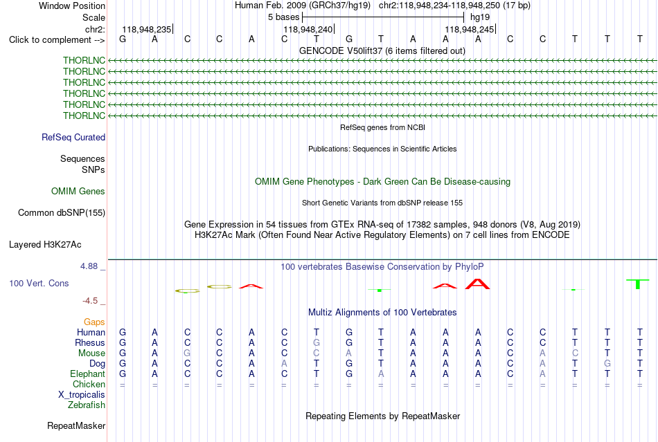Click the 'Mouse' species label

click(91, 353)
